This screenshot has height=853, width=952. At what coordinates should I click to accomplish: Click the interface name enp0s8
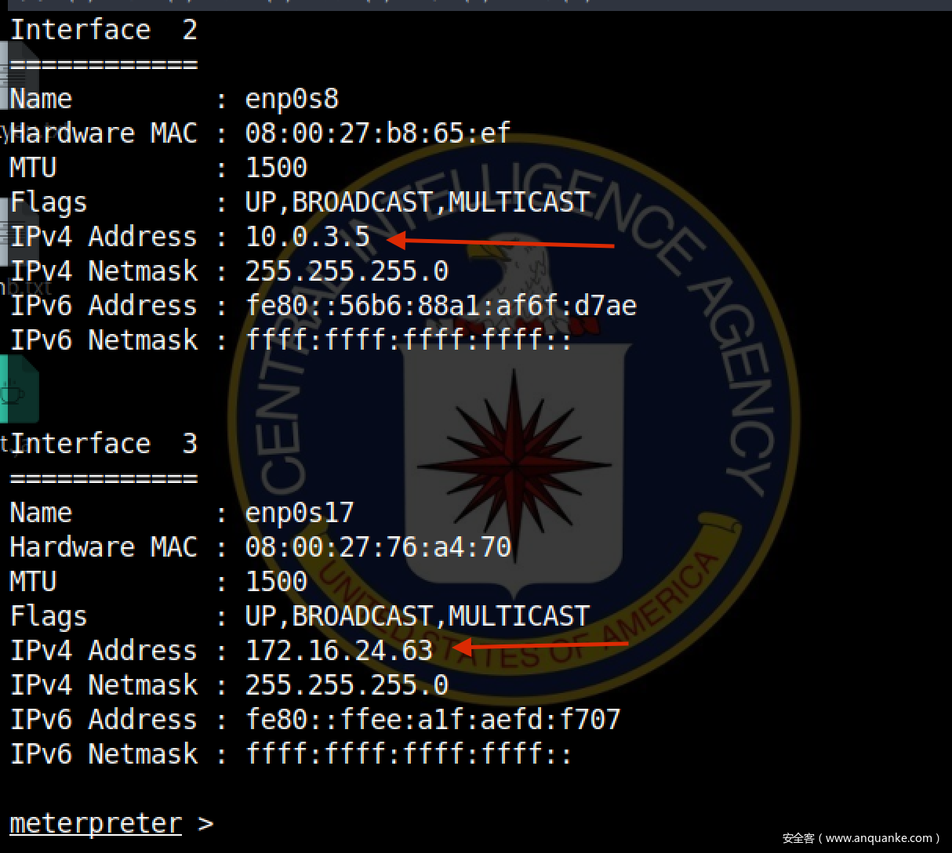tap(292, 99)
